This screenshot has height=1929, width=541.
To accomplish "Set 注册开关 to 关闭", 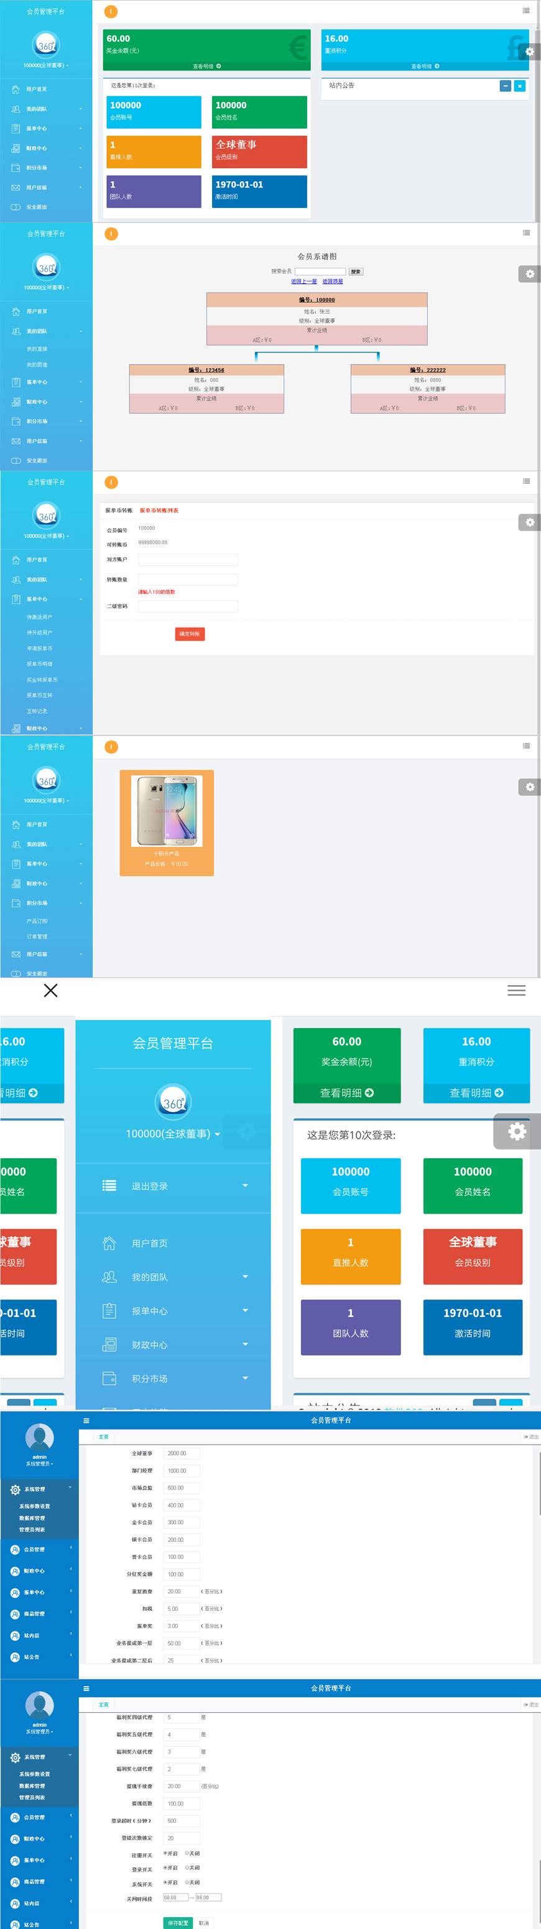I will pyautogui.click(x=187, y=1854).
